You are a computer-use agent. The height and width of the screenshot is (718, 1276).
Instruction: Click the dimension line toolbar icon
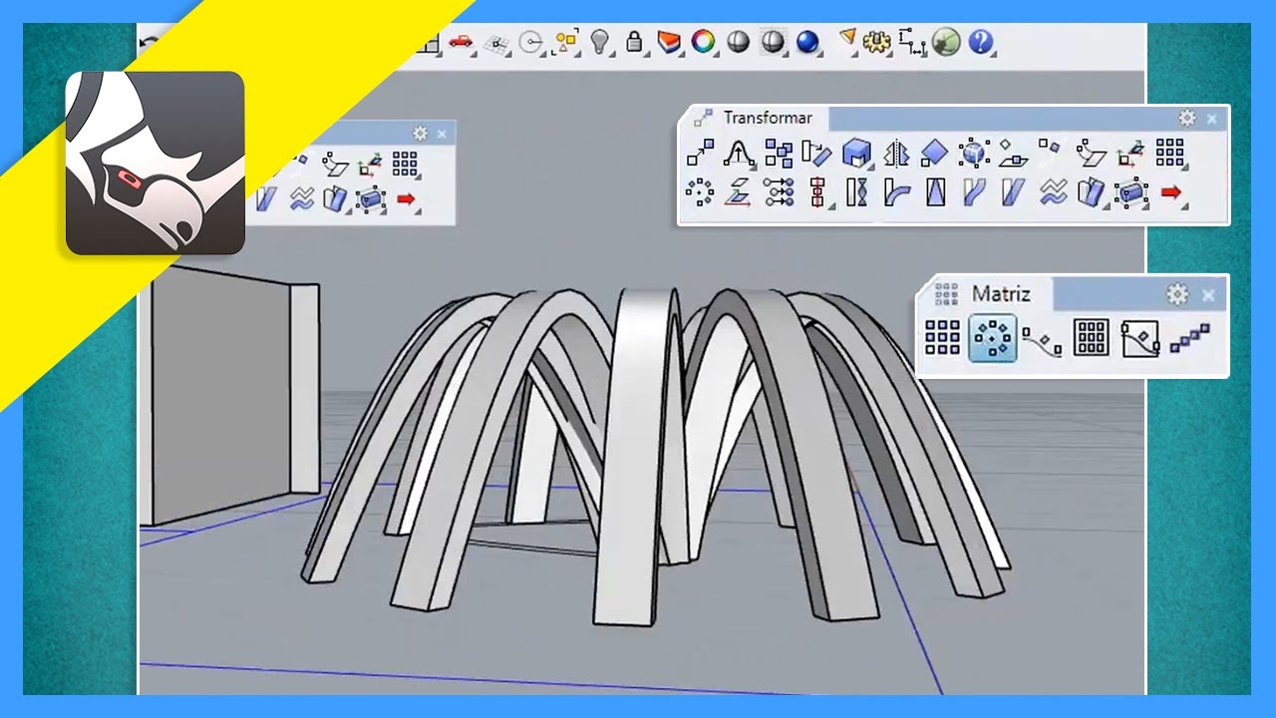[x=911, y=42]
